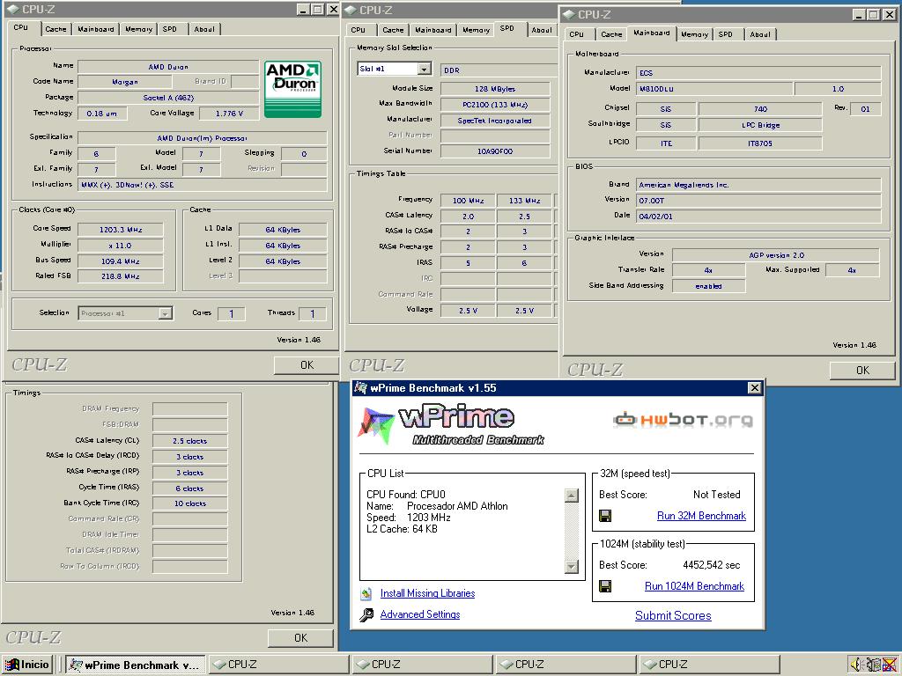Click the CPU-Z title bar icon of Mainboard window
902x676 pixels.
pos(569,14)
